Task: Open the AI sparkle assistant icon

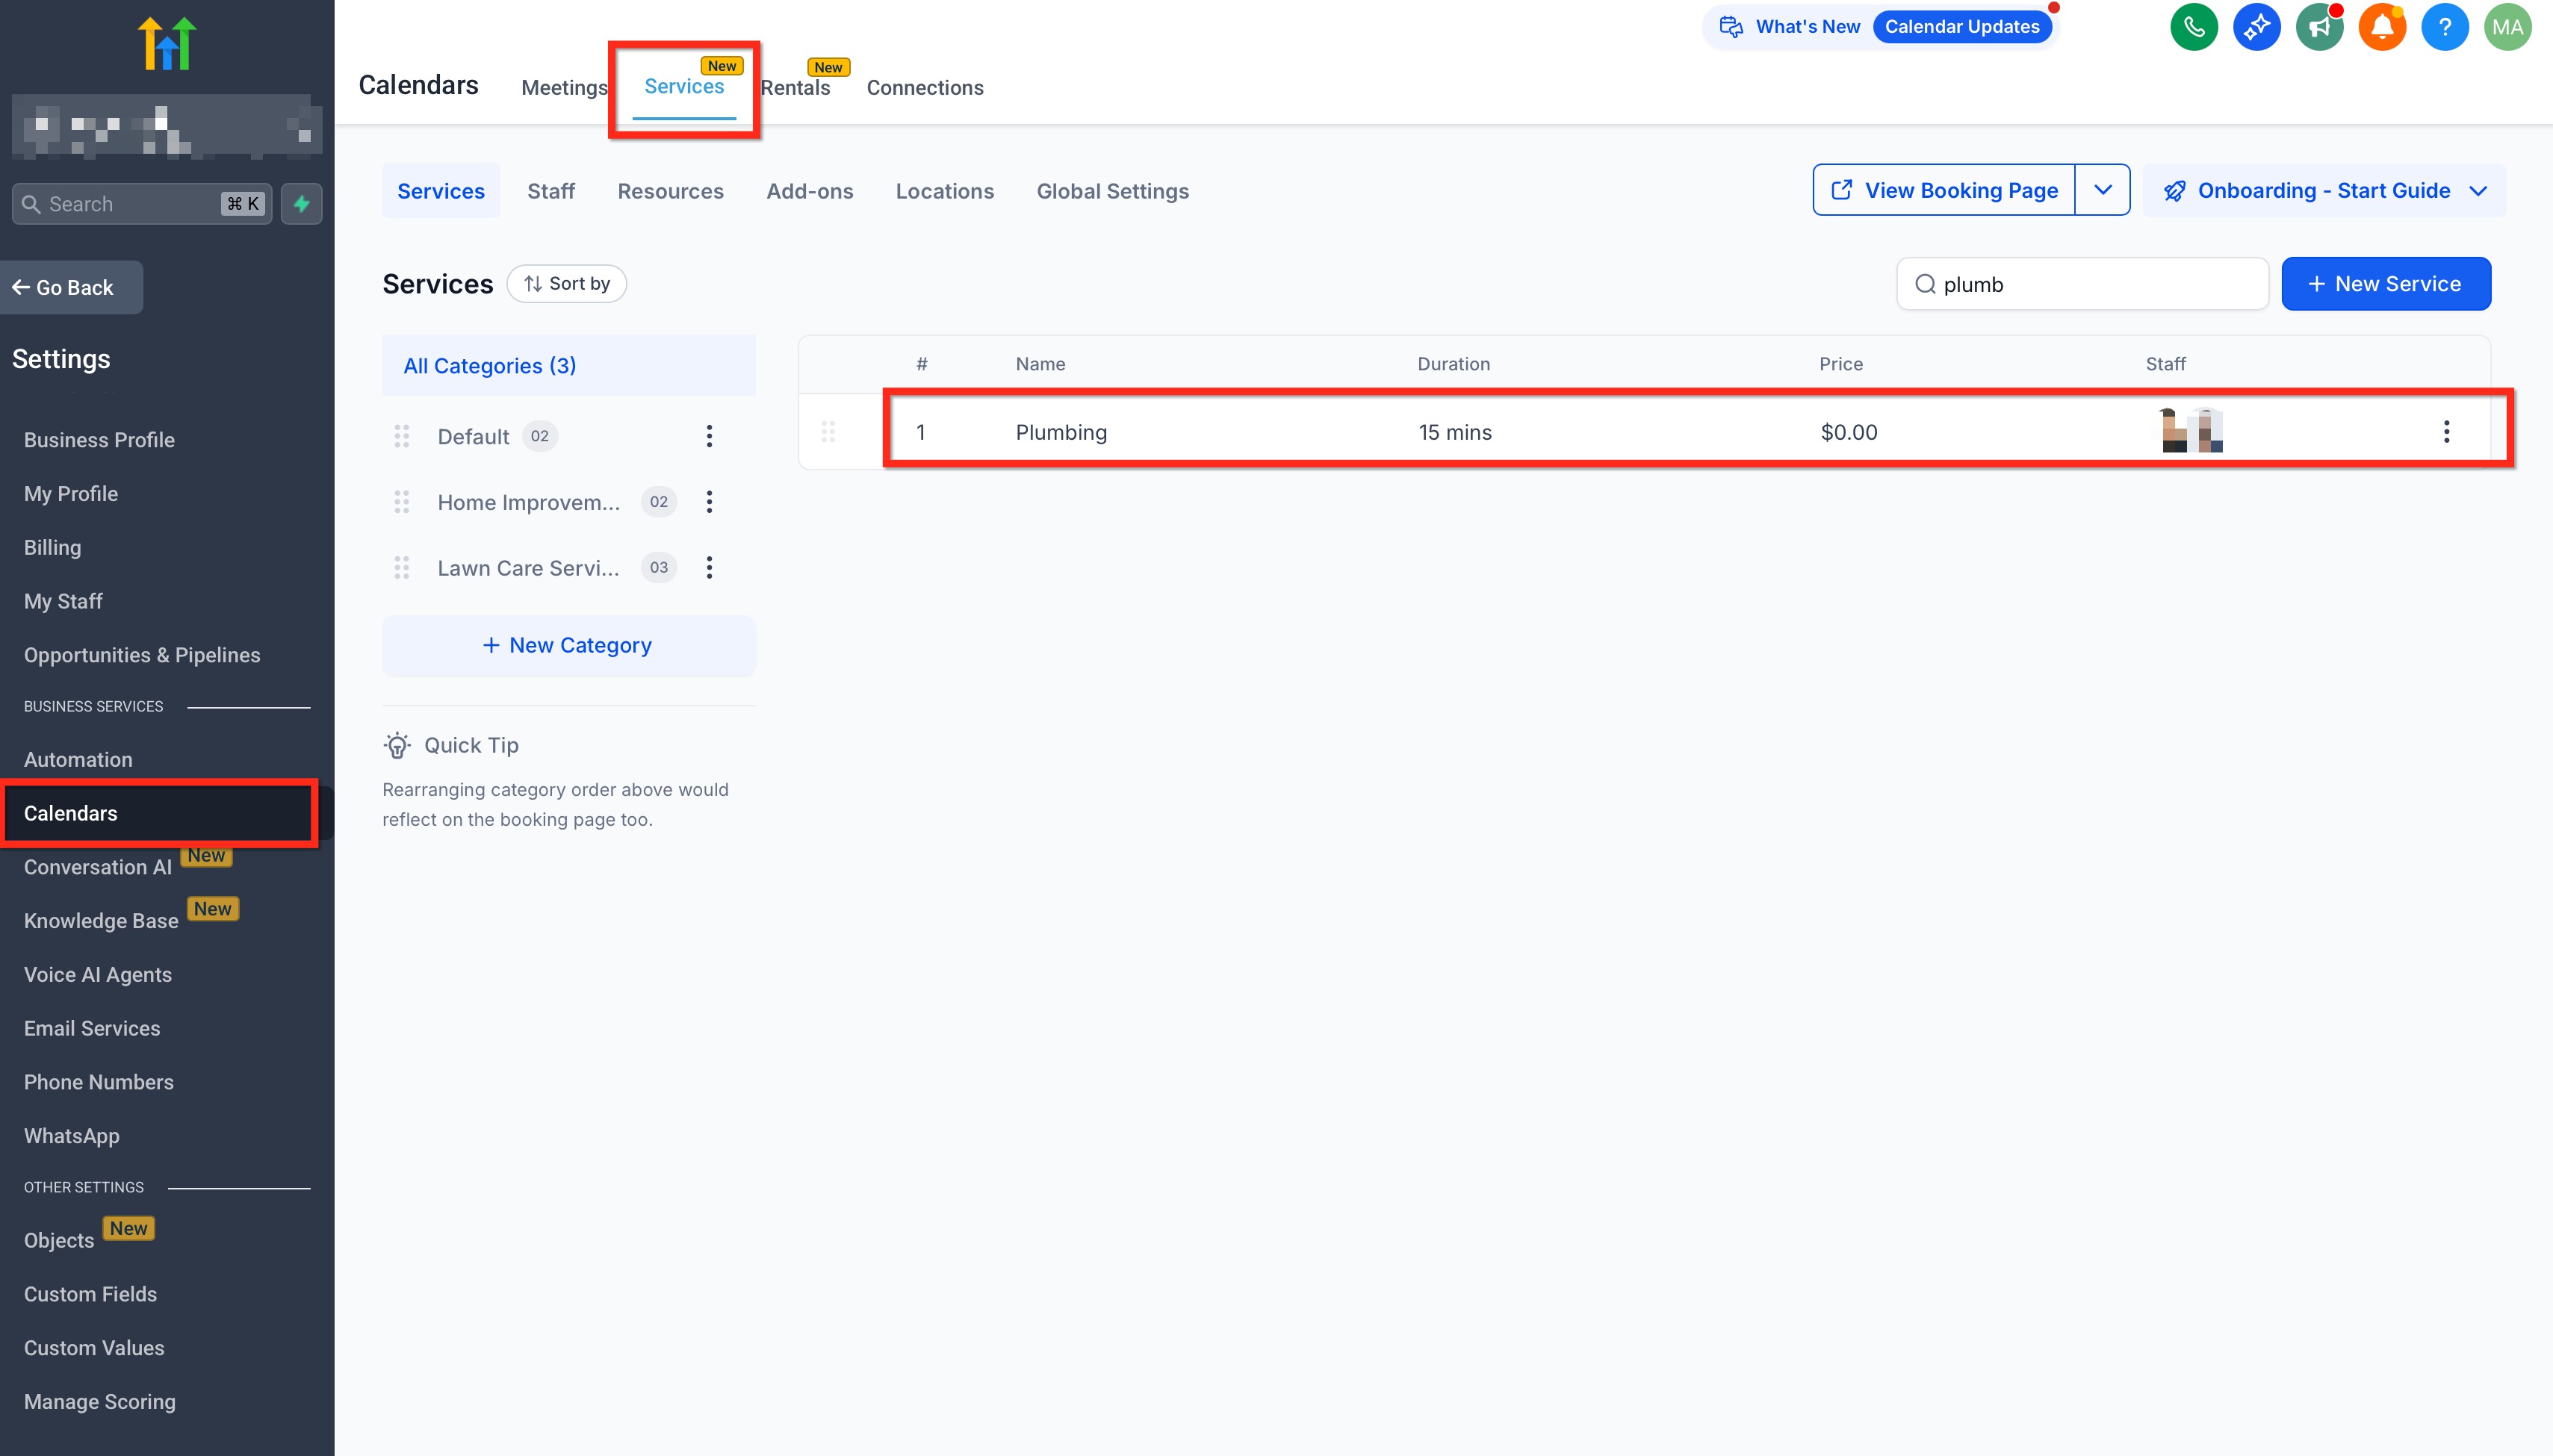Action: [2256, 27]
